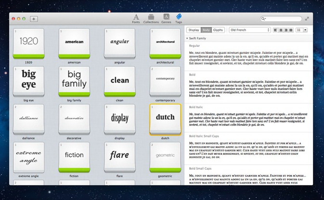Viewport: 324px width, 200px height.
Task: Select the fiction tag tile
Action: click(x=74, y=158)
